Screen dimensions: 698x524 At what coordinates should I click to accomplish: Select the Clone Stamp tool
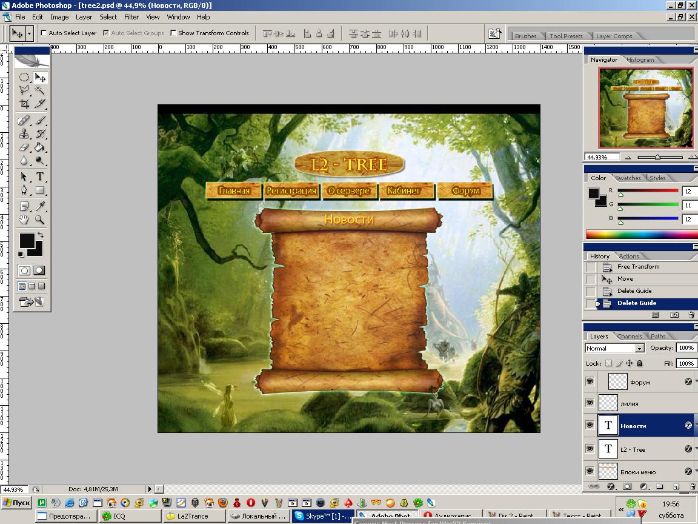24,133
